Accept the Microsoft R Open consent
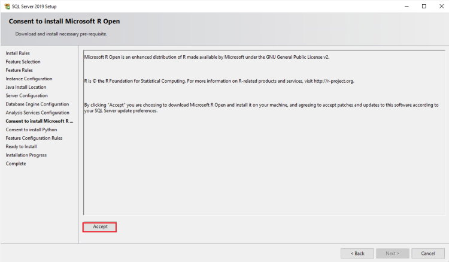The height and width of the screenshot is (262, 449). pyautogui.click(x=99, y=227)
